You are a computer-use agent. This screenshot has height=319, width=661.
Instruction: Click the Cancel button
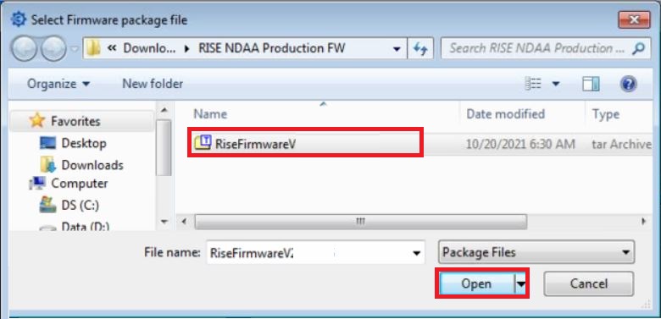tap(588, 283)
